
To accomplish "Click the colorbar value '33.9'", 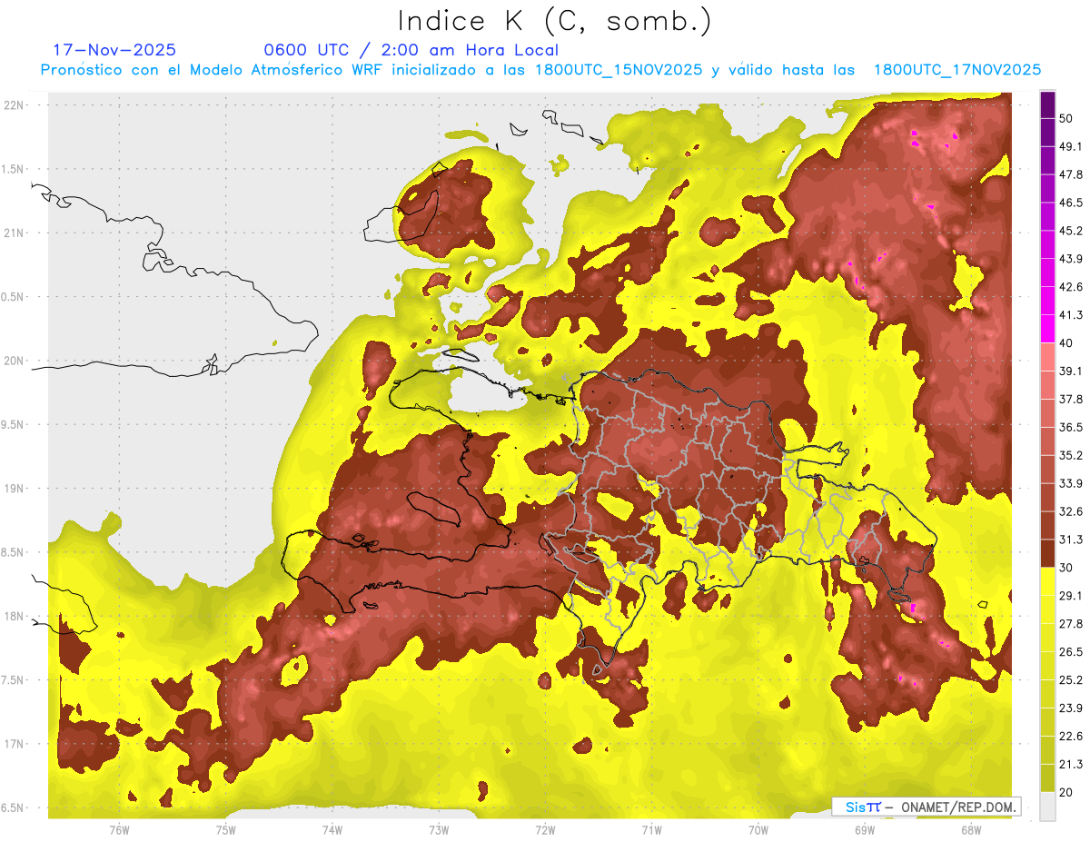I will (x=1071, y=483).
